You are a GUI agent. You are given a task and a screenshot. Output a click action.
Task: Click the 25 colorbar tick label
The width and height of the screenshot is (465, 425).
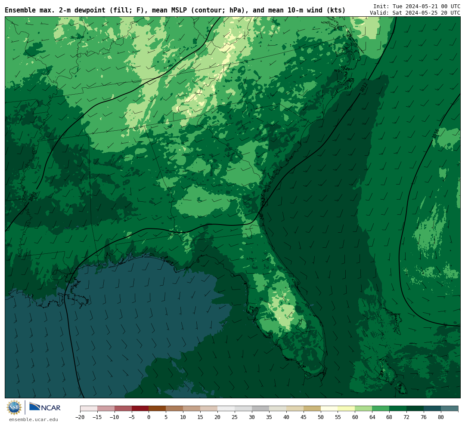point(235,417)
